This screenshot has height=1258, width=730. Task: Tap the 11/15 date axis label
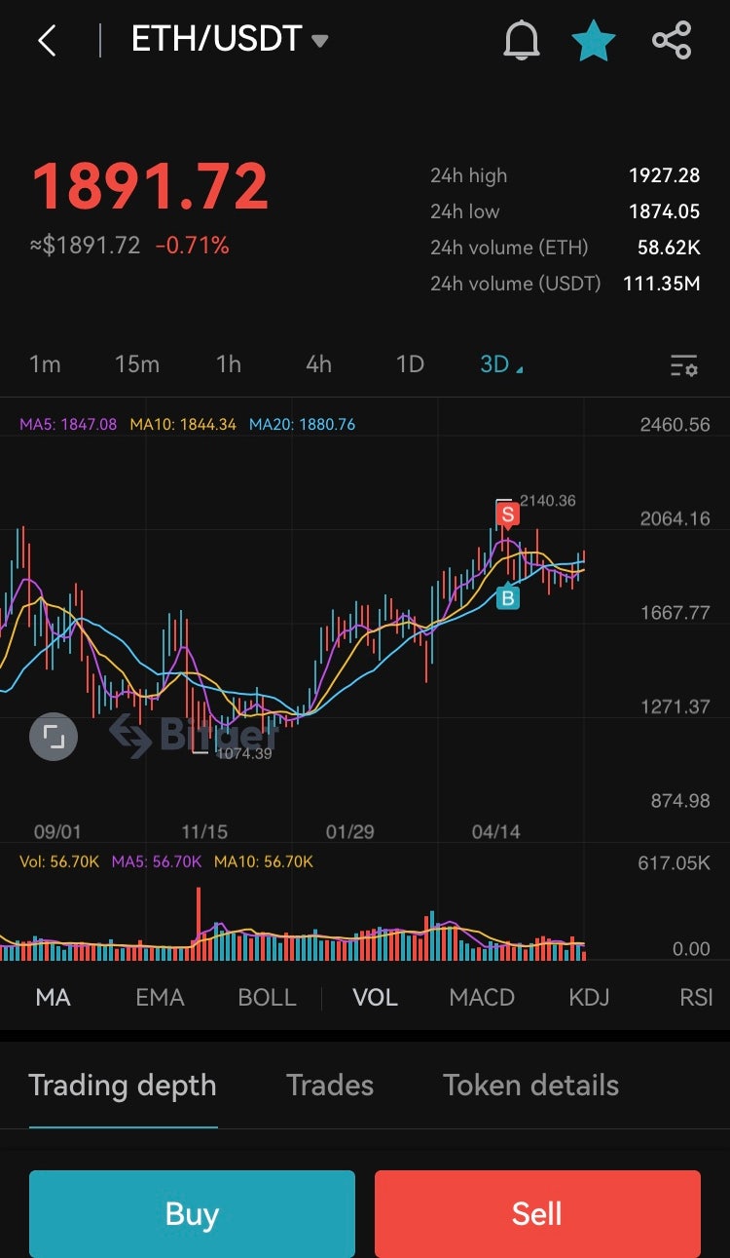203,832
